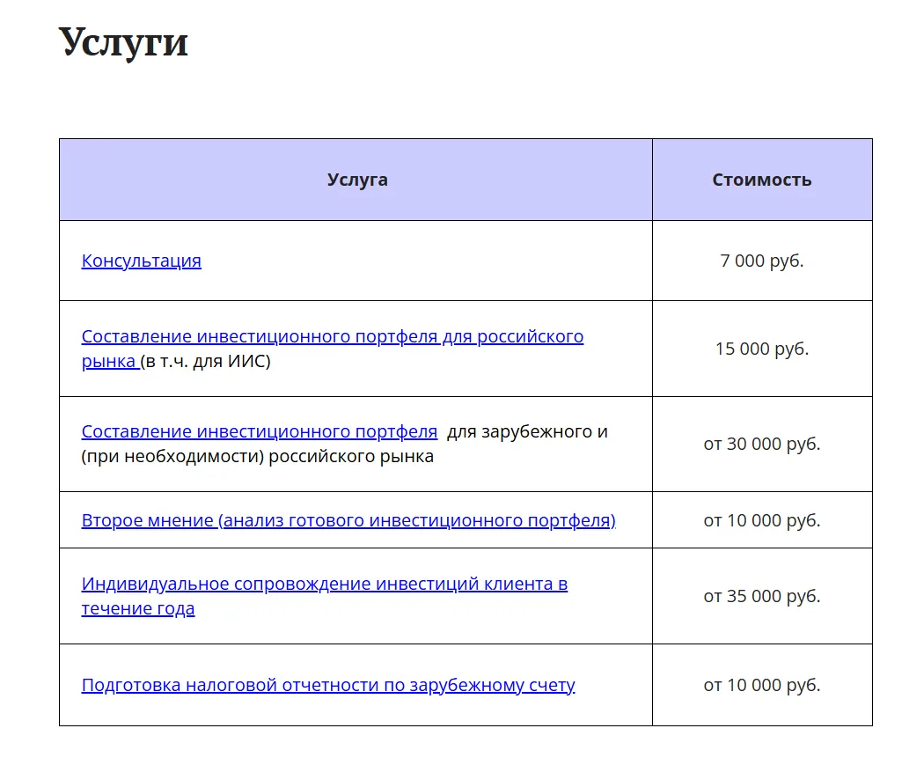Click the Стоимость column header

(x=762, y=180)
